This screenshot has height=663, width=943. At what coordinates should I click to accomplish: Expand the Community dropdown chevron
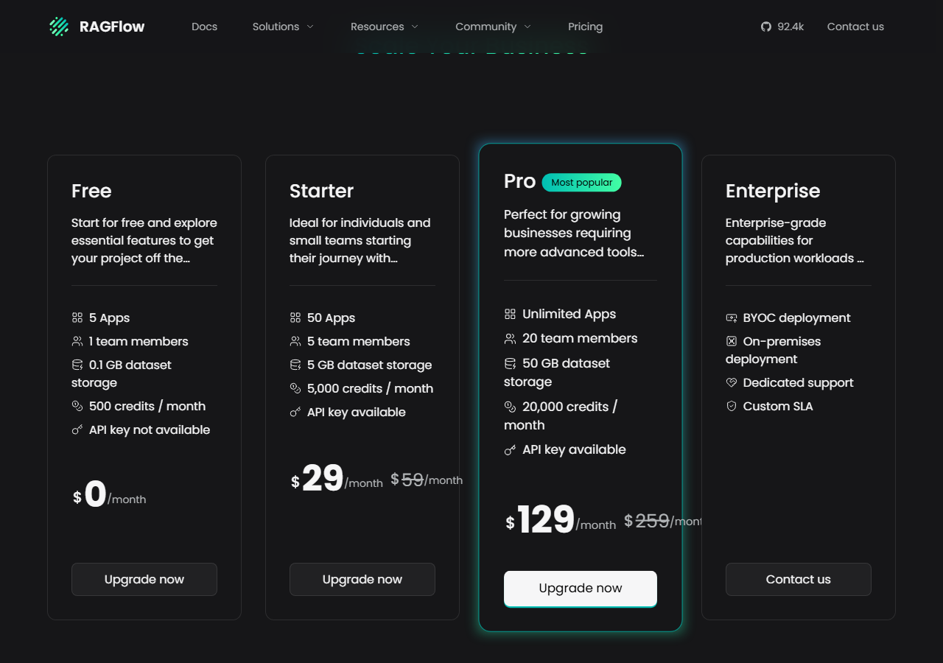click(527, 27)
